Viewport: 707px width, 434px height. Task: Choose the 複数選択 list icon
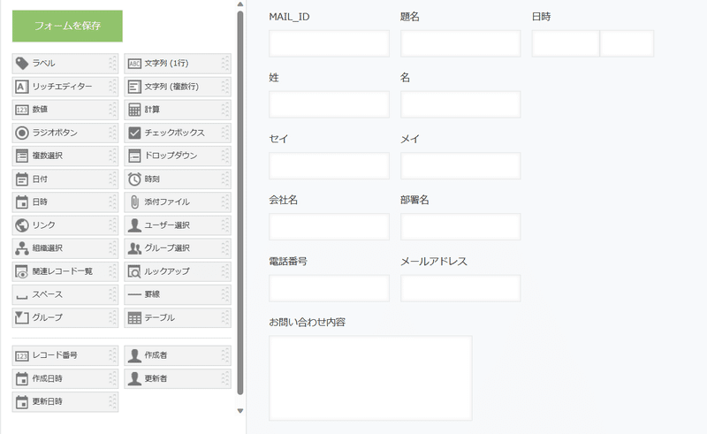[21, 156]
